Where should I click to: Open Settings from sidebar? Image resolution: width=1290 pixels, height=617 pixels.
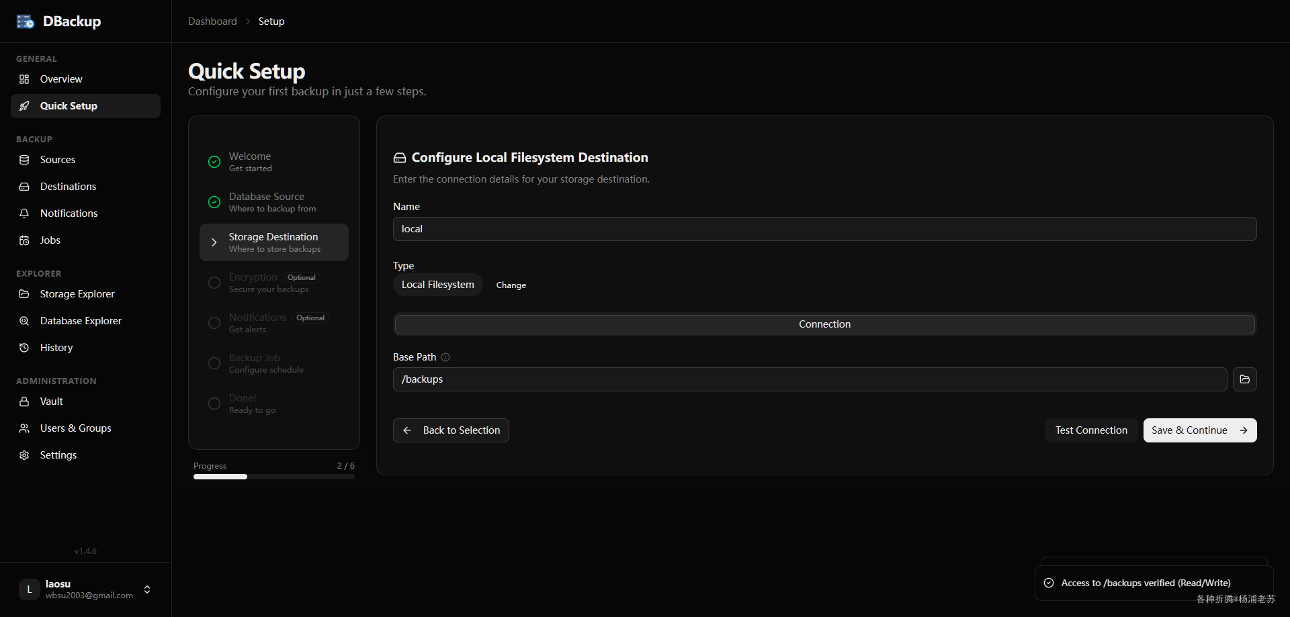[58, 455]
